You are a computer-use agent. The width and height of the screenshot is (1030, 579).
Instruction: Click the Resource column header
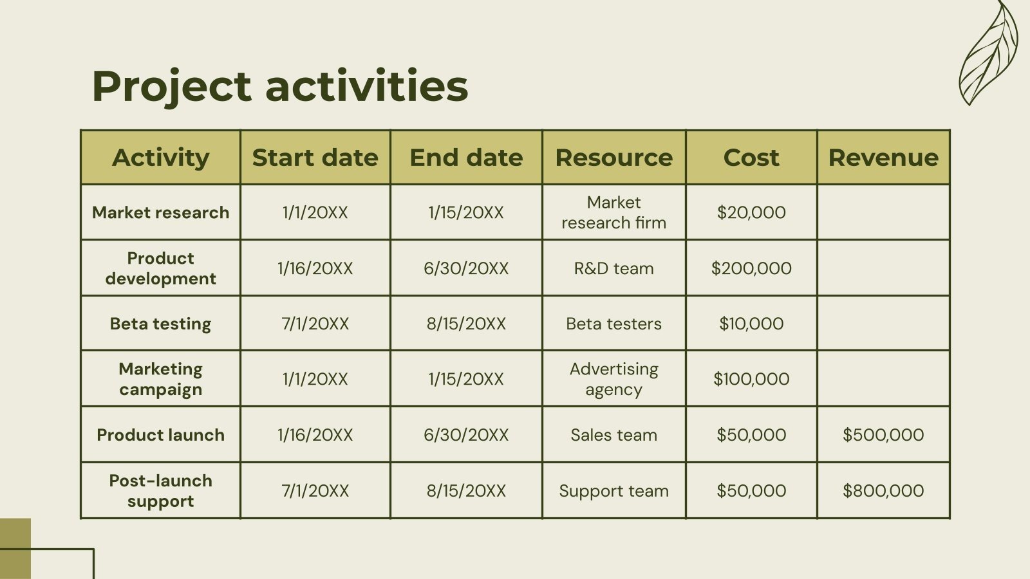point(613,158)
